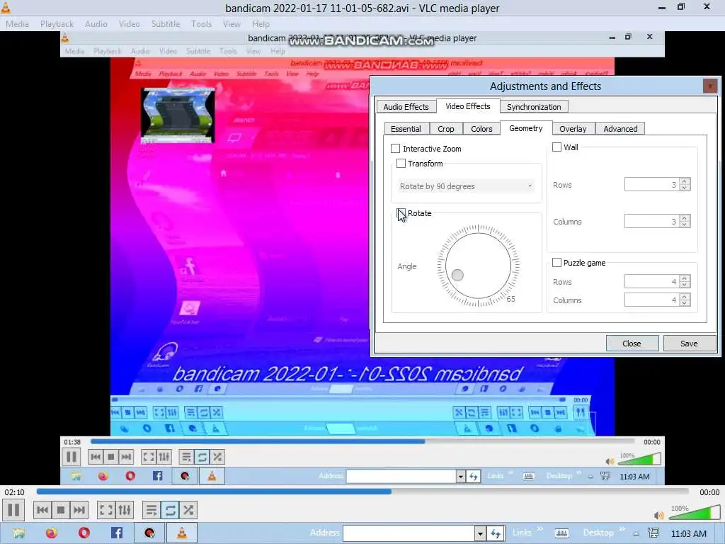Toggle loop mode in outer VLC controls

point(170,510)
